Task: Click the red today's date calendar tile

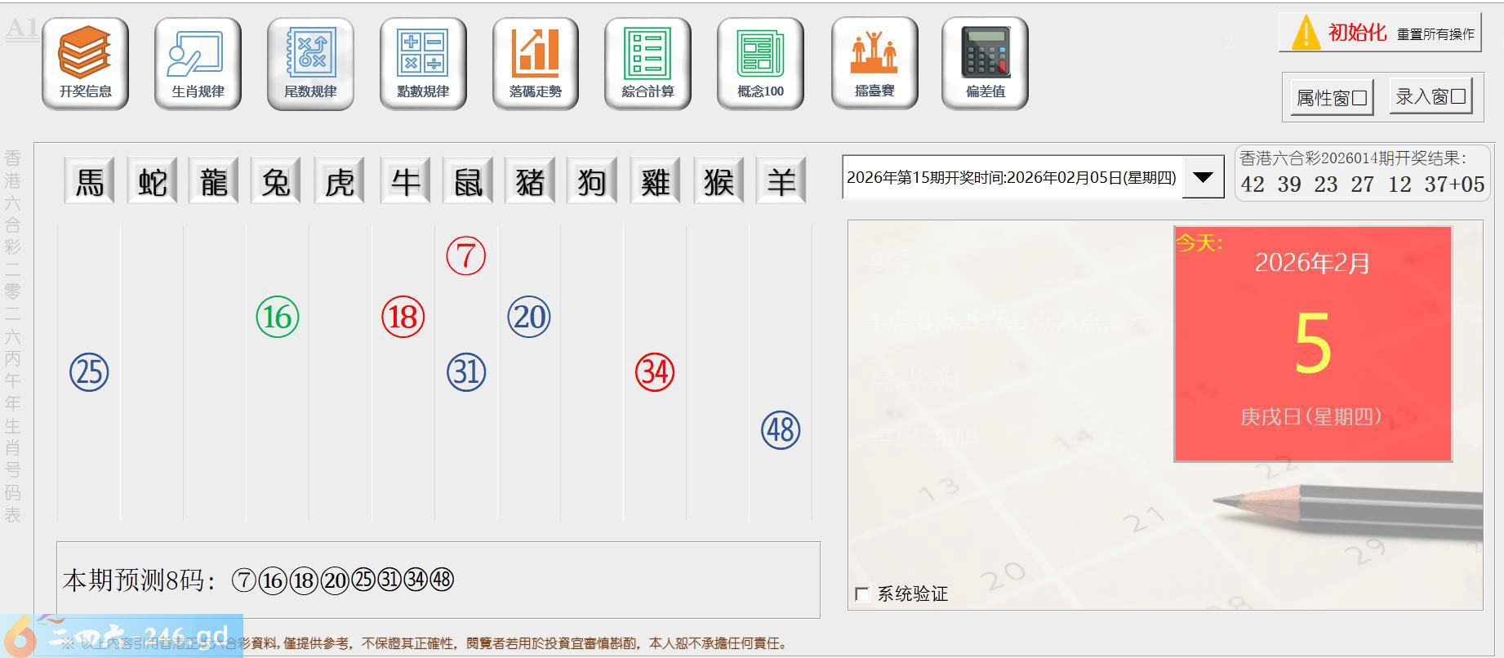Action: [x=1312, y=344]
